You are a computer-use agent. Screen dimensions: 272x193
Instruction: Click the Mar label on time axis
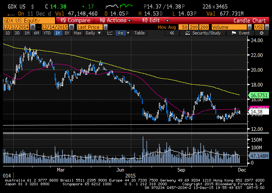coord(61,170)
